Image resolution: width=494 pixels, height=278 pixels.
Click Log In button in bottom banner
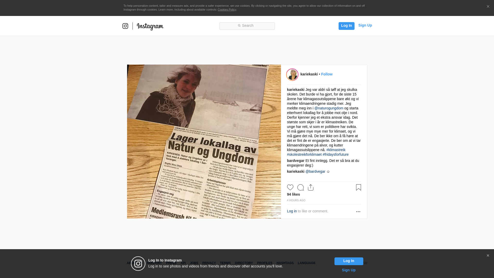tap(349, 261)
